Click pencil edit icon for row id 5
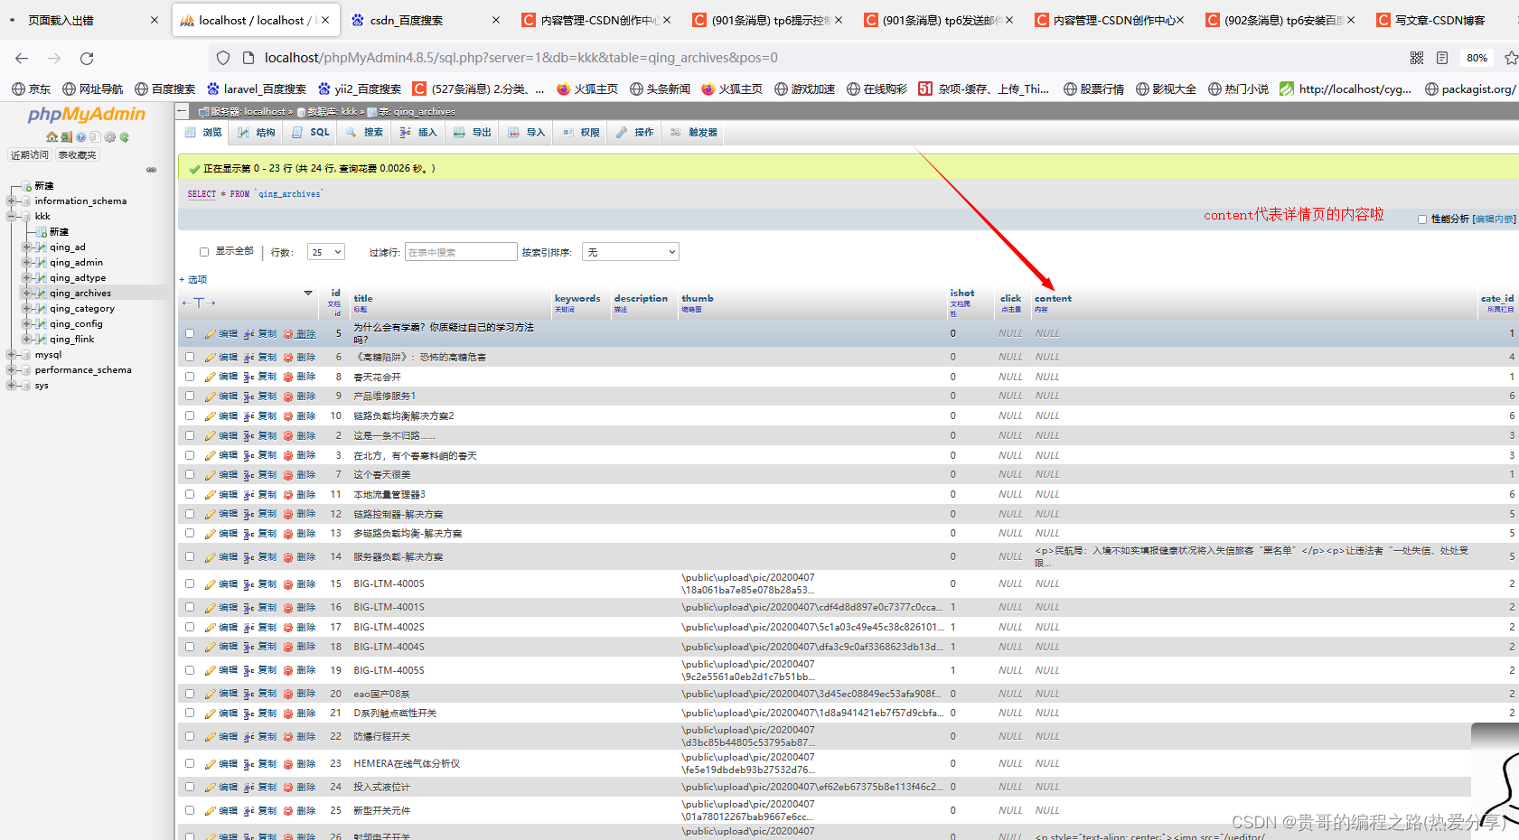Screen dimensions: 1519x840 pos(210,334)
